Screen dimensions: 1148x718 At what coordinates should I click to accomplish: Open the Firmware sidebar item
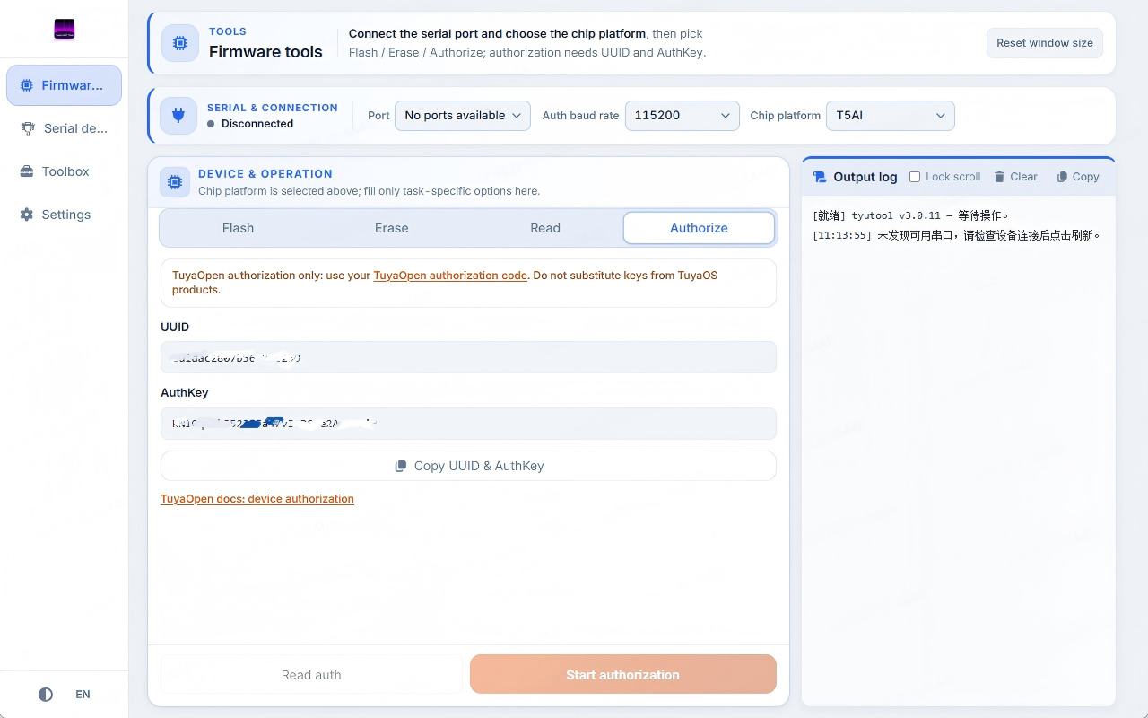click(x=64, y=85)
